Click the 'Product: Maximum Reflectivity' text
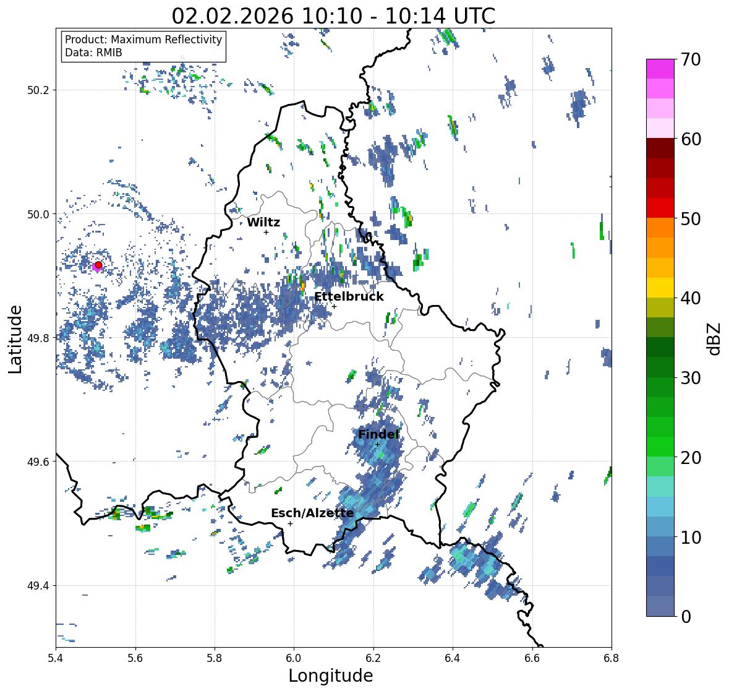The image size is (729, 691). click(143, 40)
